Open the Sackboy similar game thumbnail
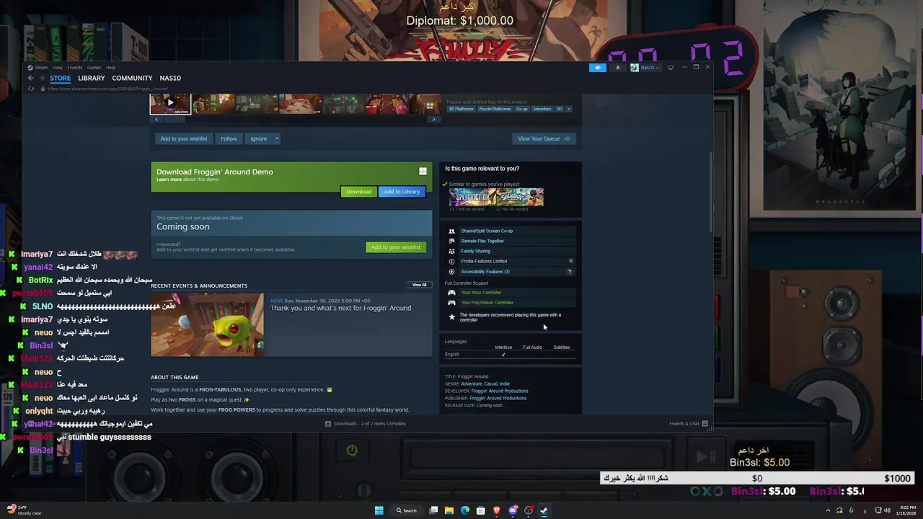 tap(520, 198)
